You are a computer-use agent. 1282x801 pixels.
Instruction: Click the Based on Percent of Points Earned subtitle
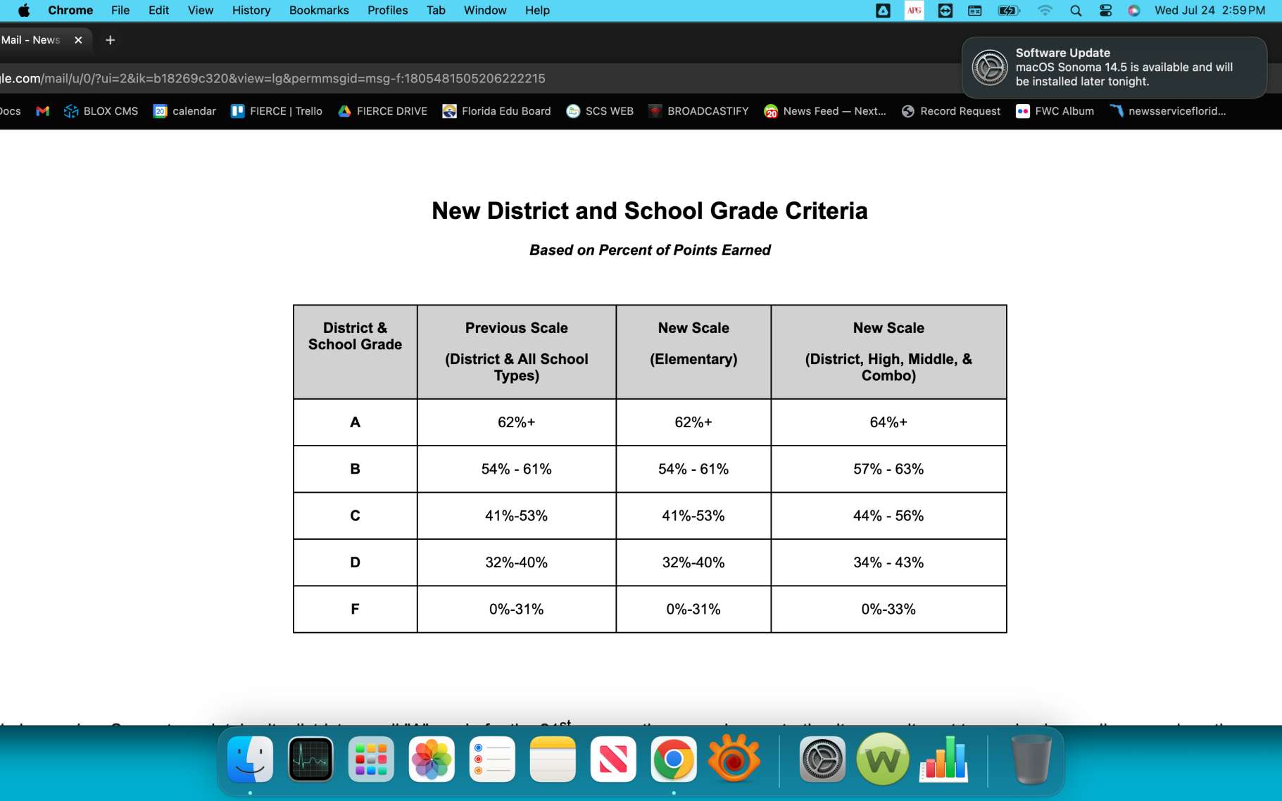click(x=650, y=250)
